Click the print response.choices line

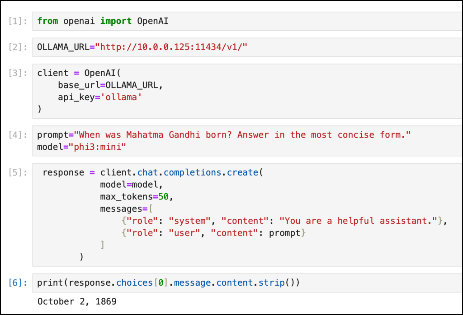pos(168,283)
